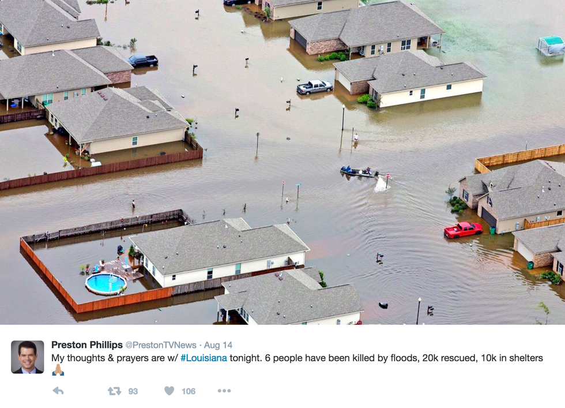Click the green-roofed shed in the floodwater
565x408 pixels.
[x=551, y=46]
